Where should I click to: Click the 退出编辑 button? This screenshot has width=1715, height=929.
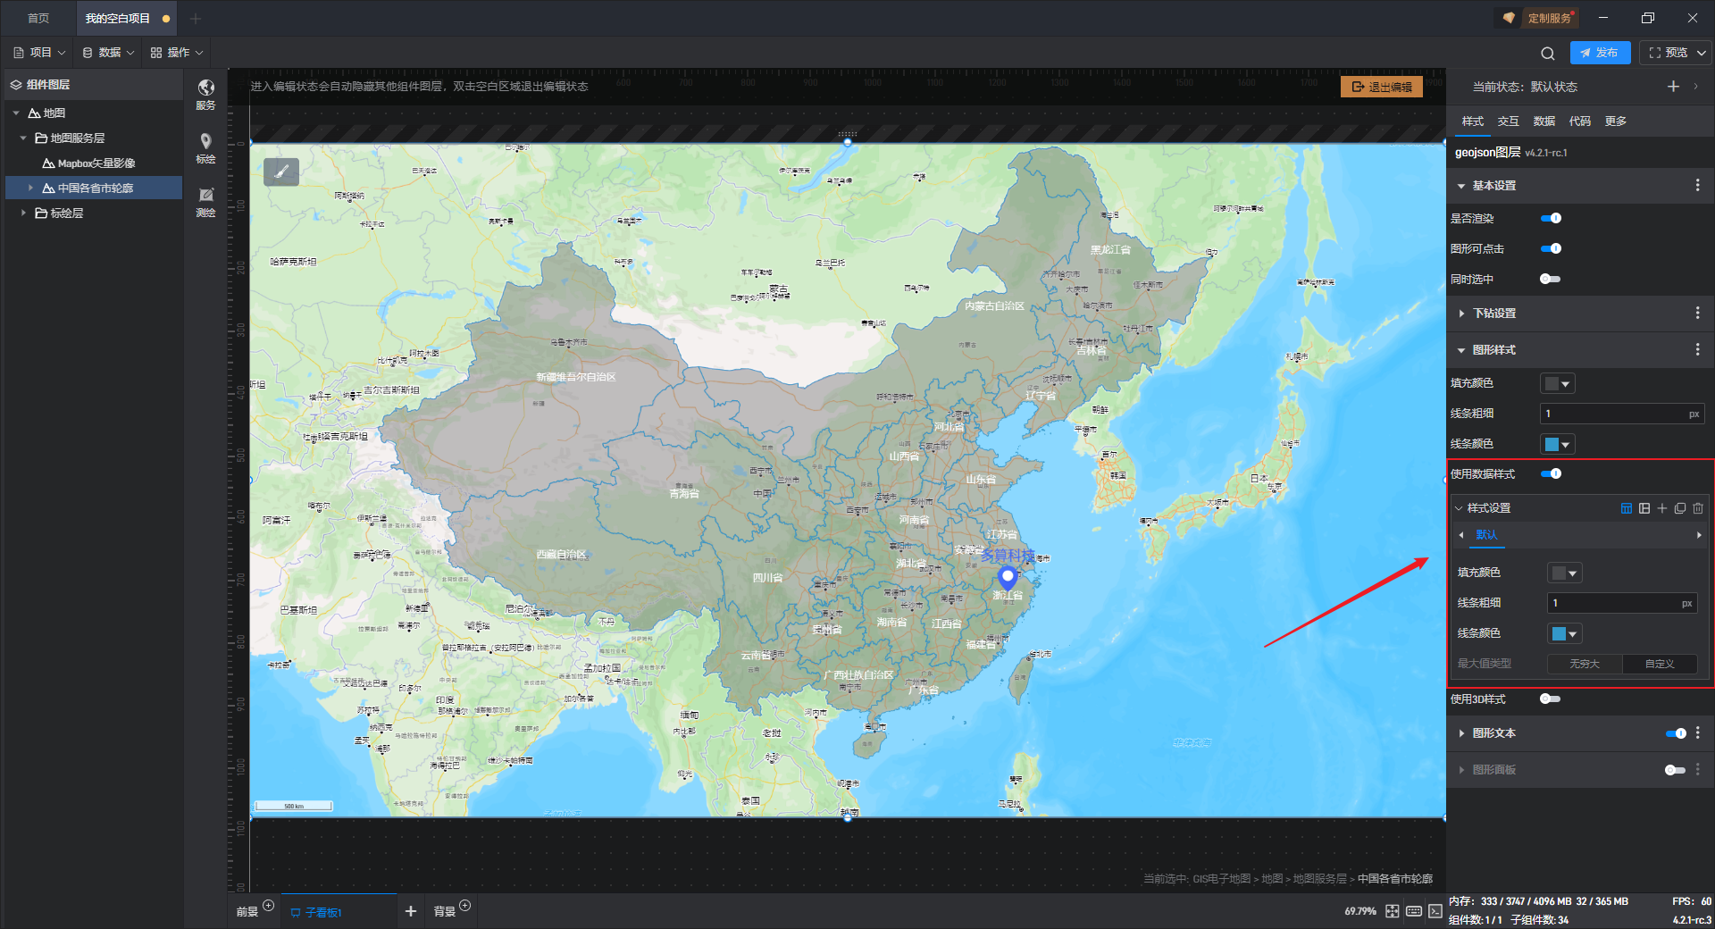[x=1381, y=87]
